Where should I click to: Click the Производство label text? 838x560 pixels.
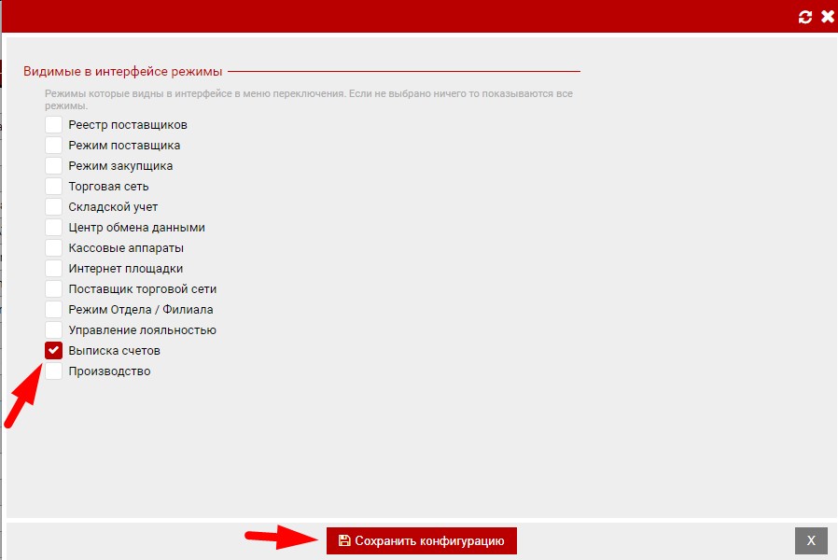point(109,371)
